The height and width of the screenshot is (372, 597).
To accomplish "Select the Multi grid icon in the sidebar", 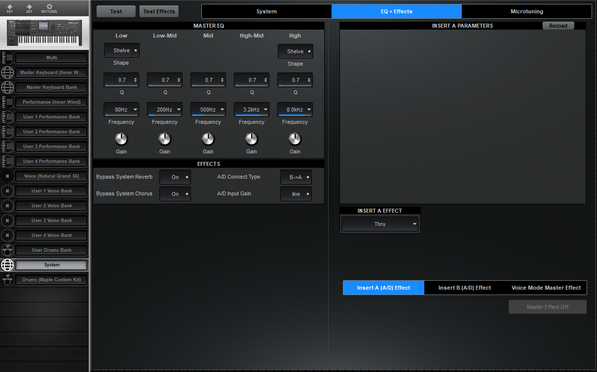I will [7, 57].
